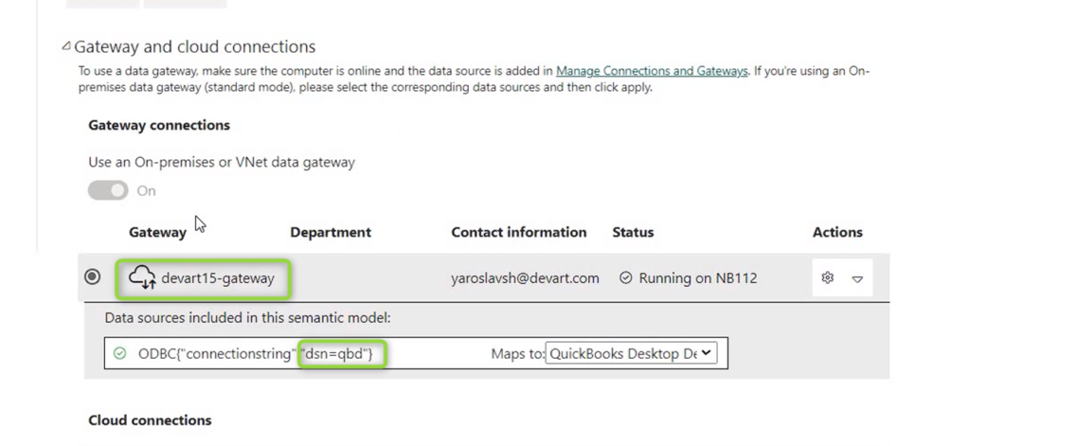The height and width of the screenshot is (446, 1070).
Task: Click the devart15-gateway name
Action: 217,278
